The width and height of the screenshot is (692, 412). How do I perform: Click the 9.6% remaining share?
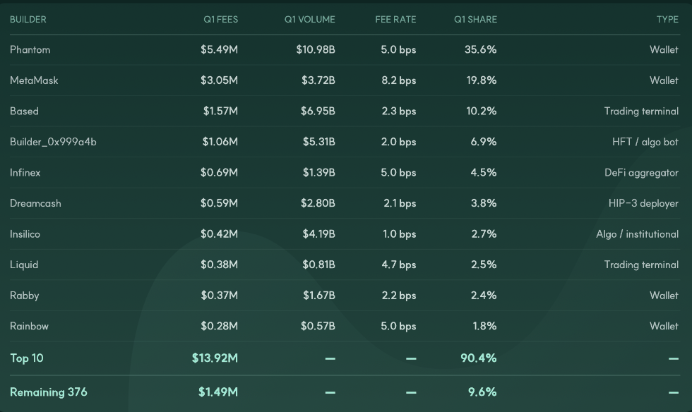click(482, 392)
